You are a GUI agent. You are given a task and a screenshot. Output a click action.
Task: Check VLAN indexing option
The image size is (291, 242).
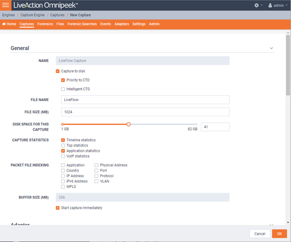[96, 181]
